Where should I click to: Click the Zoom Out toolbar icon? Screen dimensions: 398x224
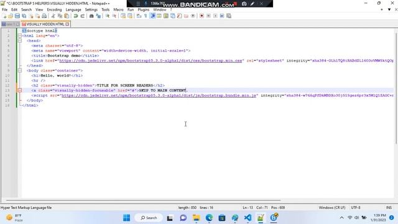point(114,16)
